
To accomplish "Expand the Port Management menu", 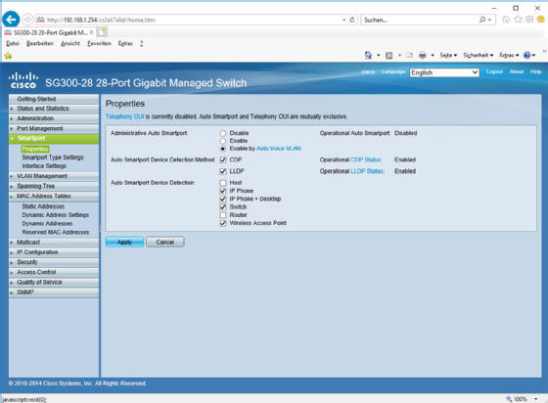I will (54, 128).
